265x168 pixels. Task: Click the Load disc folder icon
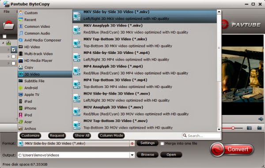click(8, 25)
